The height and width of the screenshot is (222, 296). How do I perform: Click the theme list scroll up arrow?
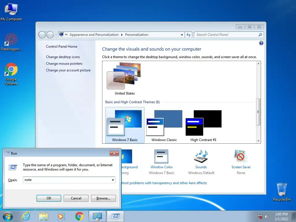coord(258,64)
